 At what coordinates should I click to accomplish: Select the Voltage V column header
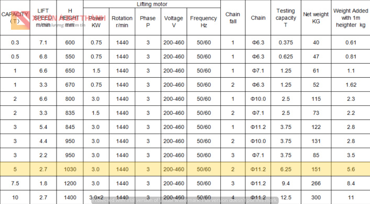174,21
